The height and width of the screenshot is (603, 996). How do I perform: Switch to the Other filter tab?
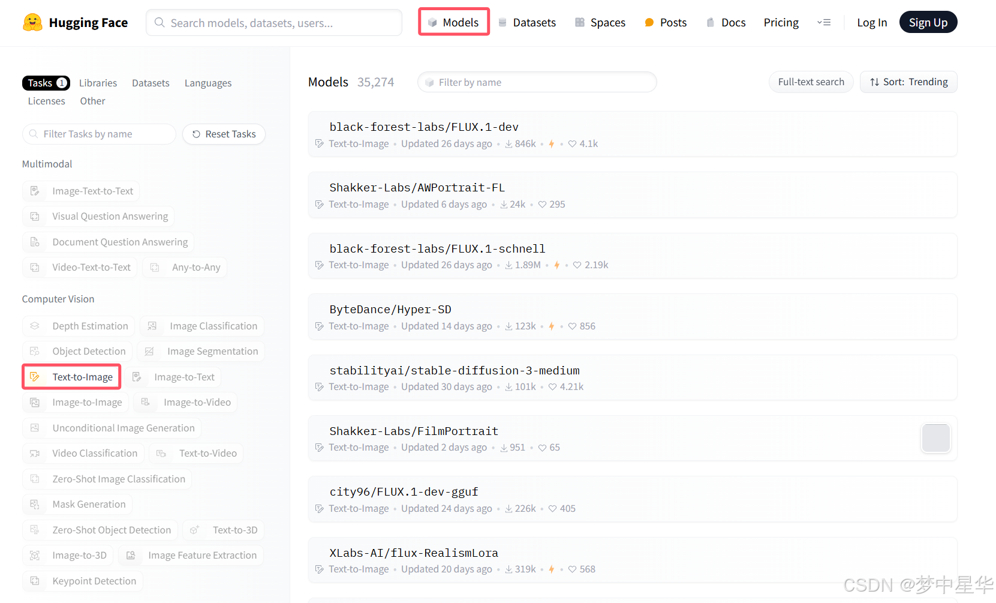pyautogui.click(x=92, y=101)
